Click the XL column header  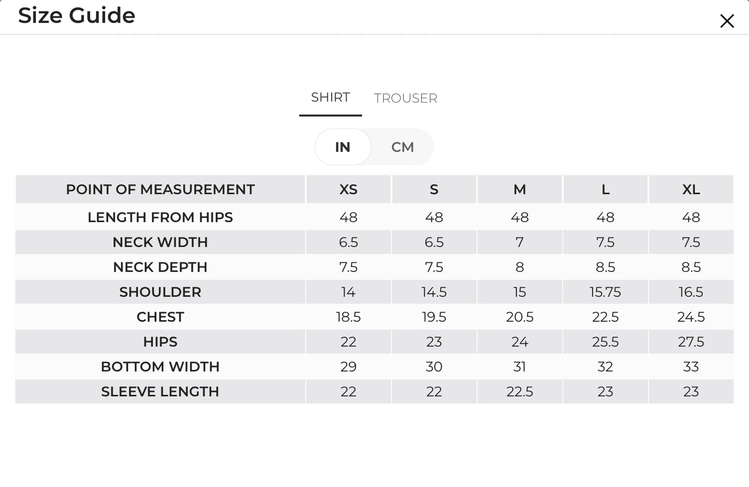click(691, 190)
